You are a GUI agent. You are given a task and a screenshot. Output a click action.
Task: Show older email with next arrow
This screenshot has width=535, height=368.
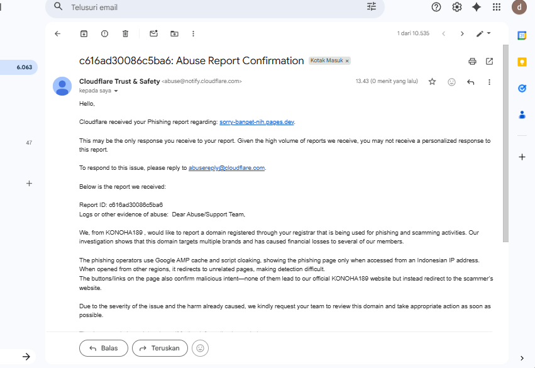click(x=462, y=33)
